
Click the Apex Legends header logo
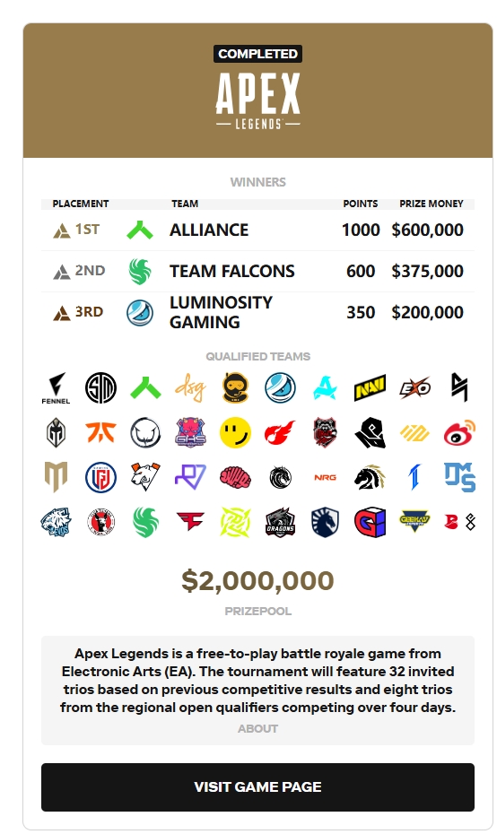point(258,101)
